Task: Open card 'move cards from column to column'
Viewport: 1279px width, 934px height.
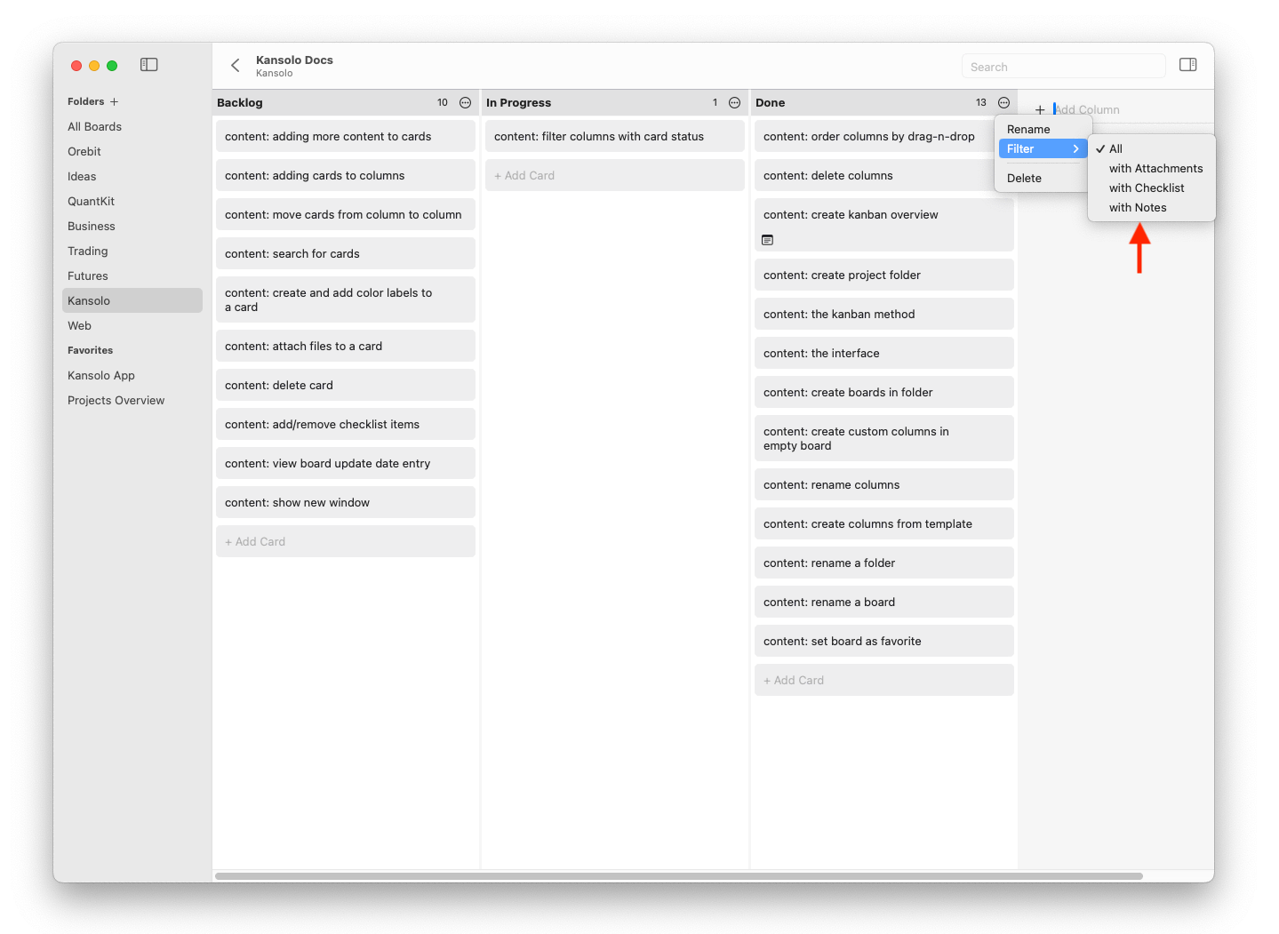Action: (x=346, y=214)
